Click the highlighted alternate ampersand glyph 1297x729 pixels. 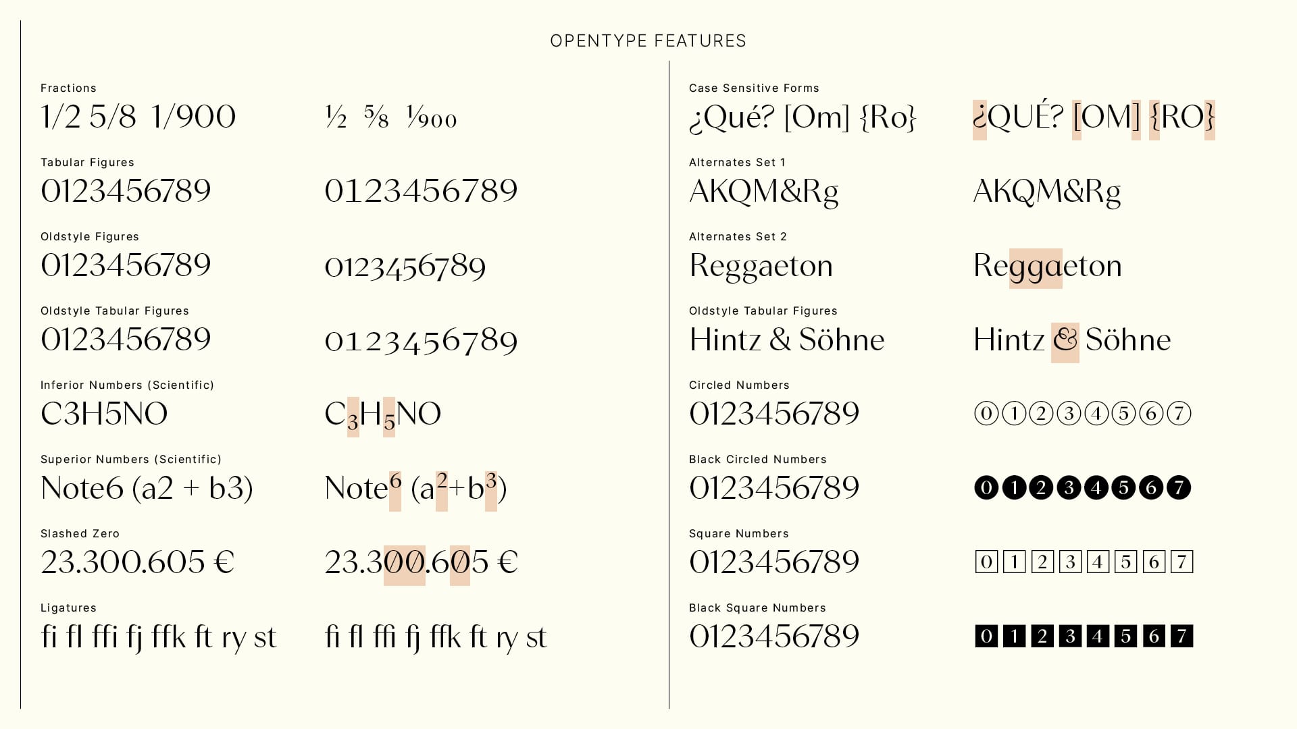click(1065, 343)
